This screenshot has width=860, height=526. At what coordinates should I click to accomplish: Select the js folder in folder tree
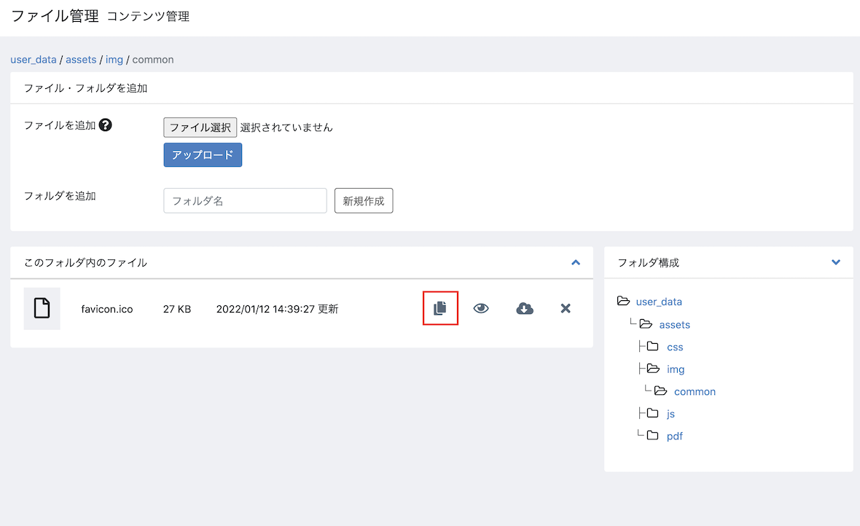tap(671, 414)
